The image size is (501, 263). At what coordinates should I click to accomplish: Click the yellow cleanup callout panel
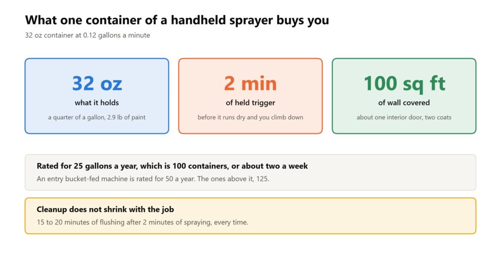pyautogui.click(x=250, y=216)
